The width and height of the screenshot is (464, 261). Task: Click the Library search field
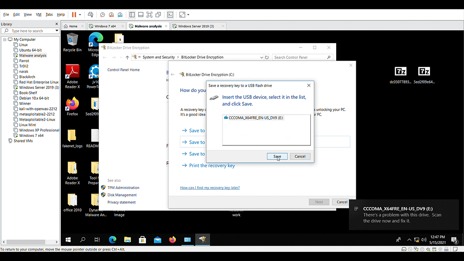pyautogui.click(x=29, y=31)
